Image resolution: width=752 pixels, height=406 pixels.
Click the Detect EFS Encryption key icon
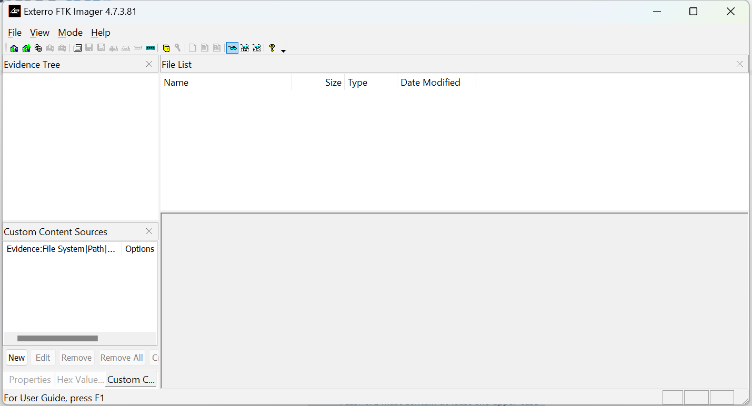[178, 48]
